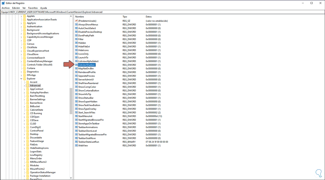Select the Hidden DWORD icon
The height and width of the screenshot is (180, 325).
pos(76,43)
